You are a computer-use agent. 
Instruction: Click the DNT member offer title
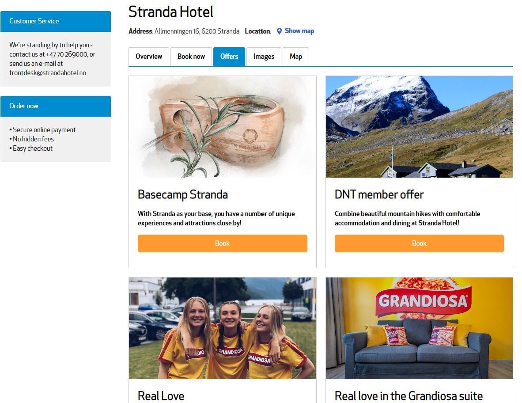379,194
